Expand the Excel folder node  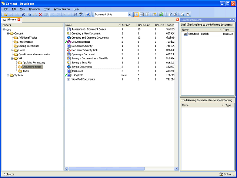(12, 50)
